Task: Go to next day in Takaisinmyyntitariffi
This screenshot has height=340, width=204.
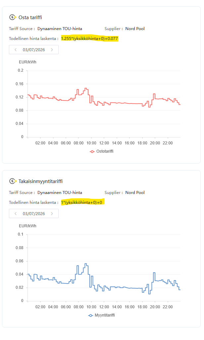Action: pyautogui.click(x=52, y=213)
